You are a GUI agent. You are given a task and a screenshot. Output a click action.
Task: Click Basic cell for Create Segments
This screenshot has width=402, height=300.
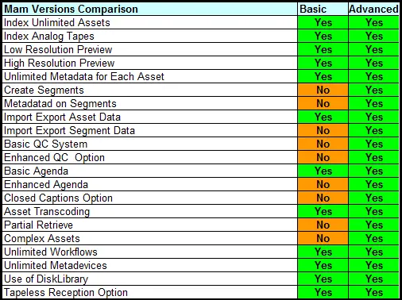coord(323,90)
